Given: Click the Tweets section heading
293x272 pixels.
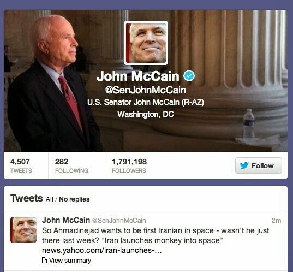Looking at the screenshot, I should (x=27, y=198).
